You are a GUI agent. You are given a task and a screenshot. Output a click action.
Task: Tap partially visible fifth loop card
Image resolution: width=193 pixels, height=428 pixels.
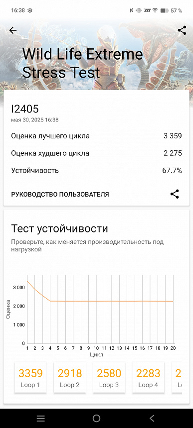[x=177, y=378]
